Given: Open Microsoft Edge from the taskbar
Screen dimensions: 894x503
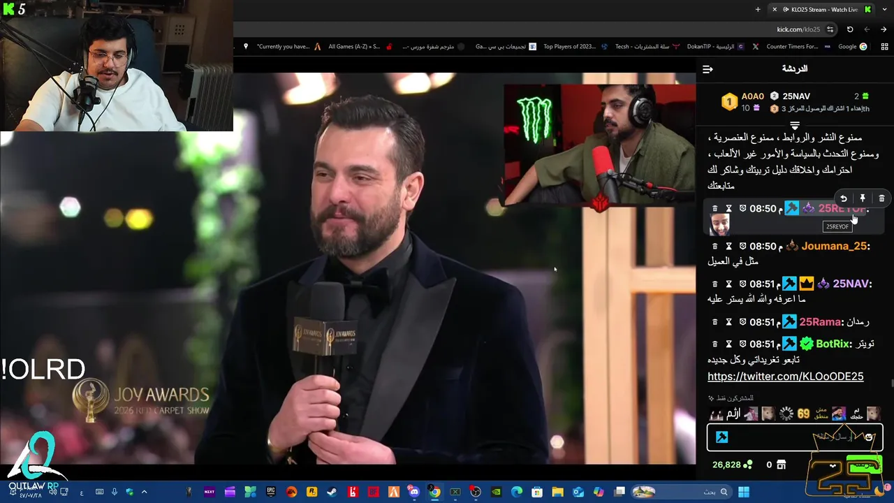Looking at the screenshot, I should [517, 492].
